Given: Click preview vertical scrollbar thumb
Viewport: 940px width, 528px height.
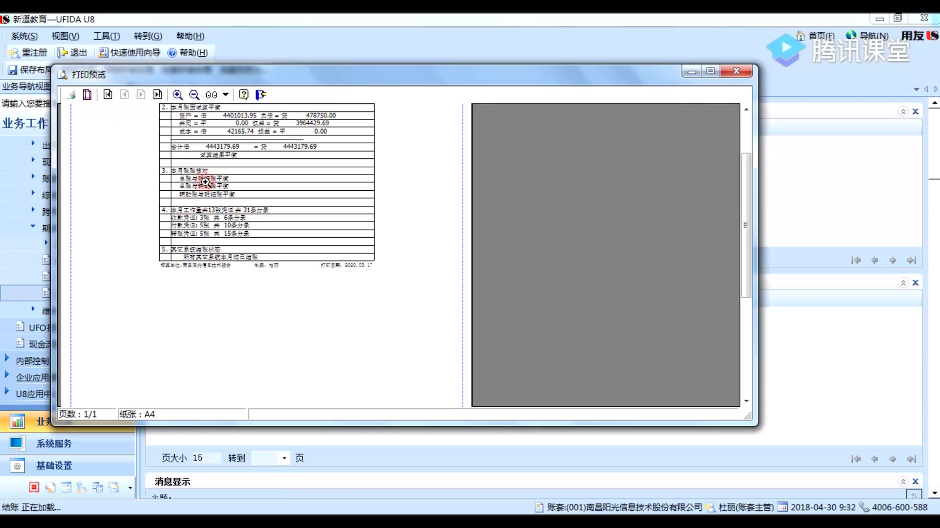Looking at the screenshot, I should (746, 225).
